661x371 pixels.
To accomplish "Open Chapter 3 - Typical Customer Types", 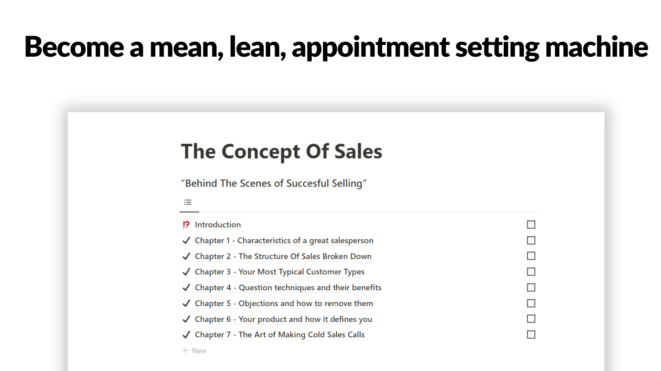I will tap(280, 272).
